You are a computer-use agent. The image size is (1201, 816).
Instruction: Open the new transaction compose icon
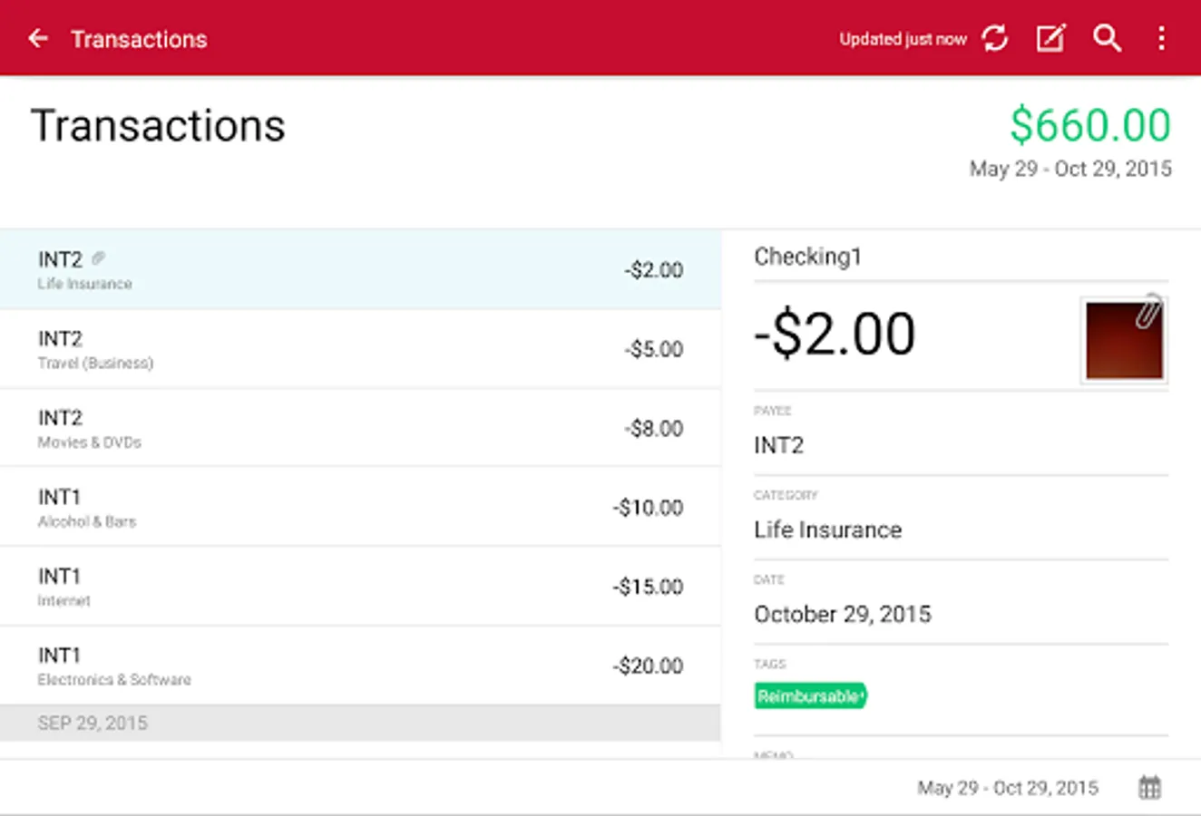[1050, 38]
